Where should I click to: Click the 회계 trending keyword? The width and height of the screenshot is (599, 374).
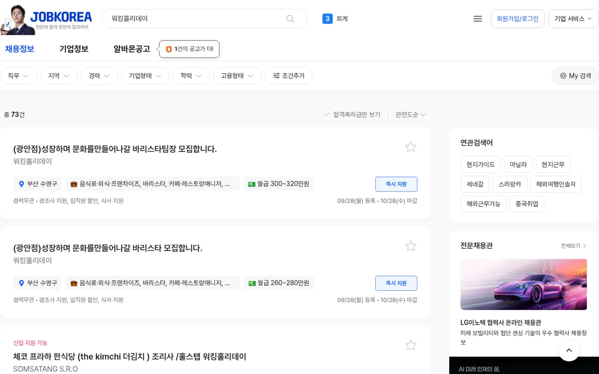tap(342, 19)
